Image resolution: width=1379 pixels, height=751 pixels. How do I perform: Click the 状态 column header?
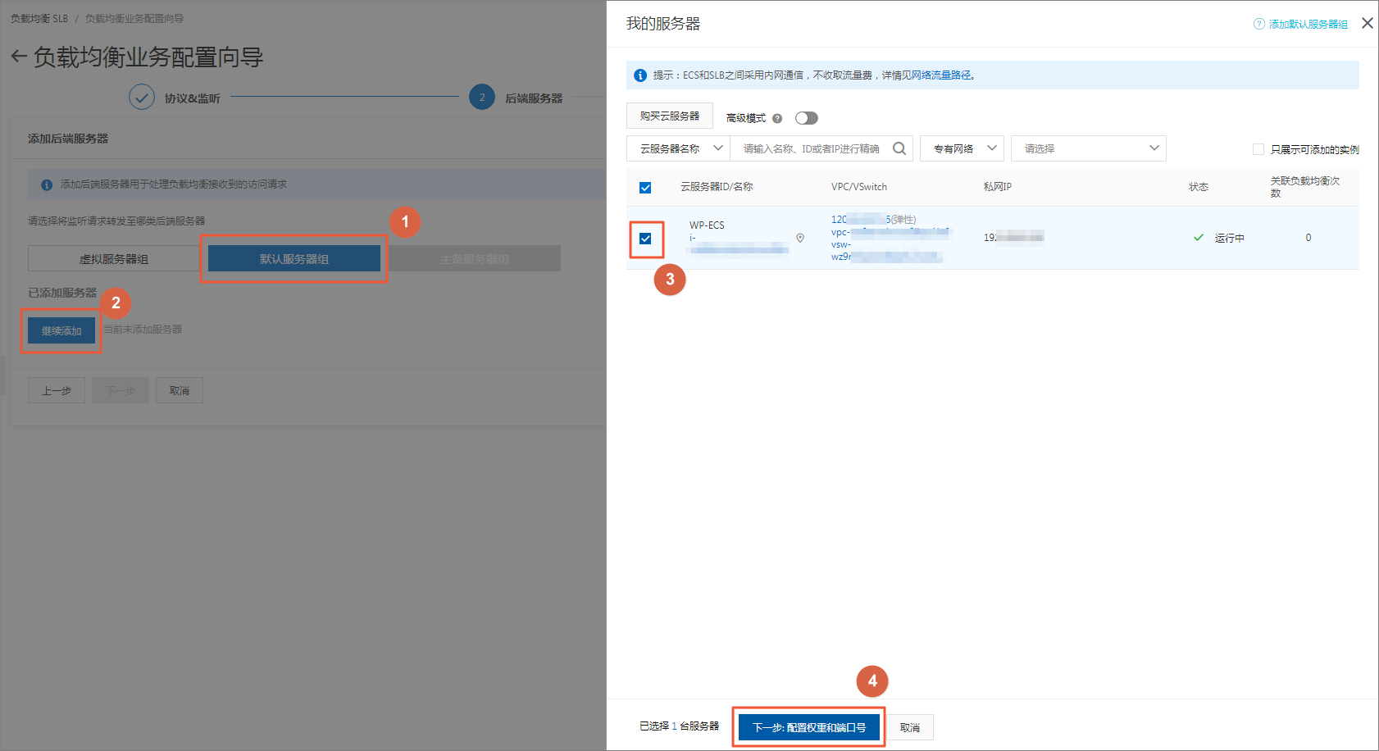(x=1199, y=187)
